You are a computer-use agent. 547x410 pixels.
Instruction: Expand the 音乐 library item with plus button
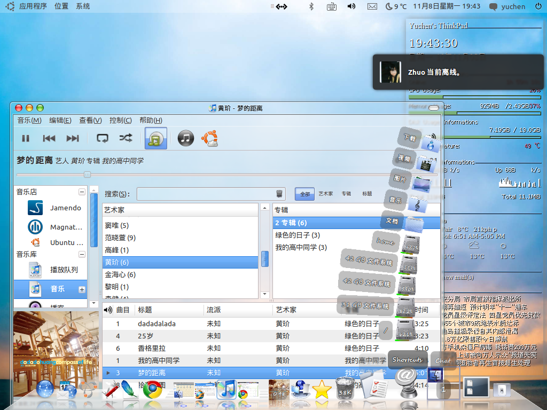click(x=82, y=289)
